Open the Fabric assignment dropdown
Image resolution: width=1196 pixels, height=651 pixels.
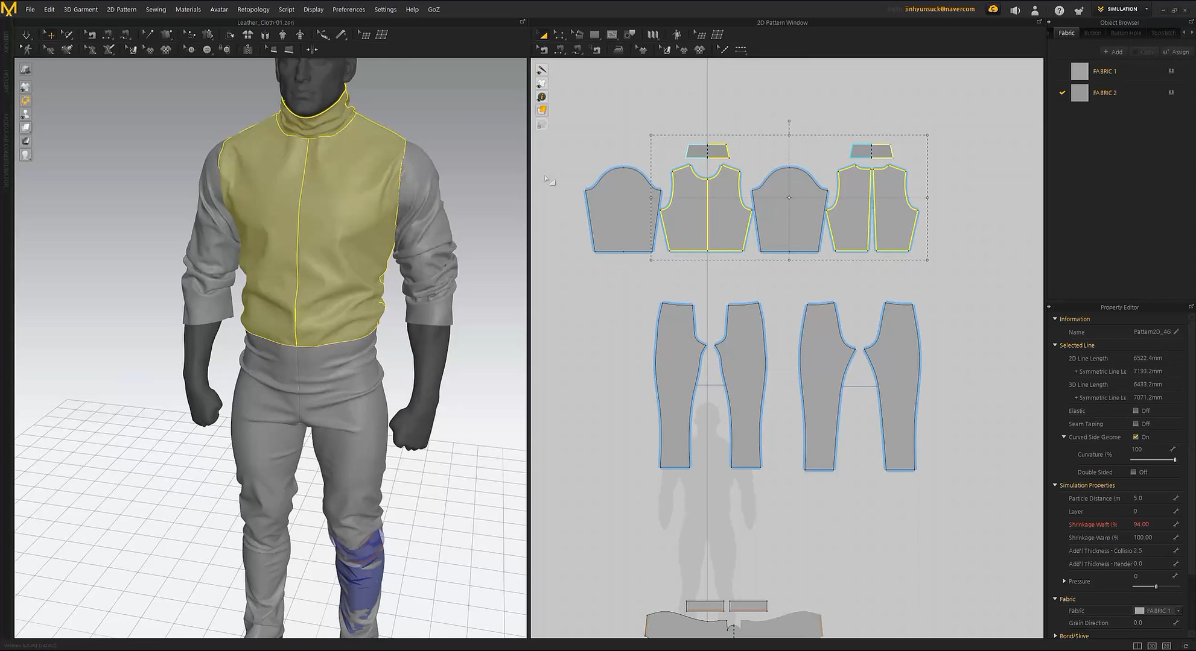point(1178,611)
